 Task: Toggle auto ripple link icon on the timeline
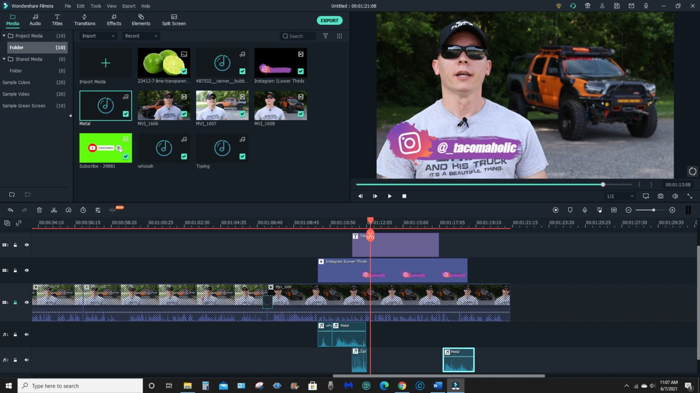coord(19,223)
